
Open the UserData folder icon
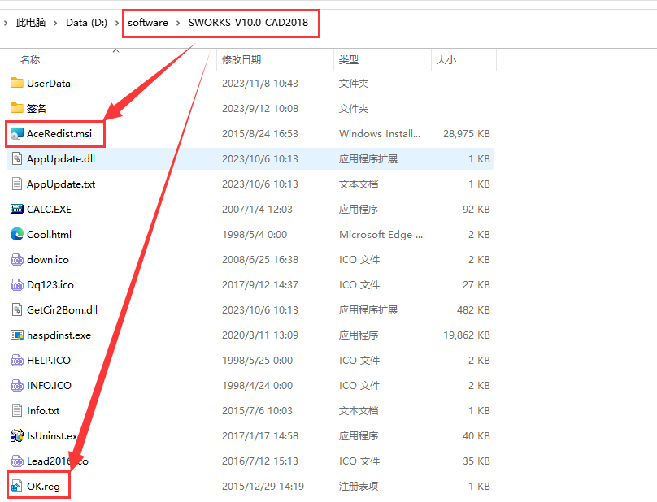click(17, 83)
